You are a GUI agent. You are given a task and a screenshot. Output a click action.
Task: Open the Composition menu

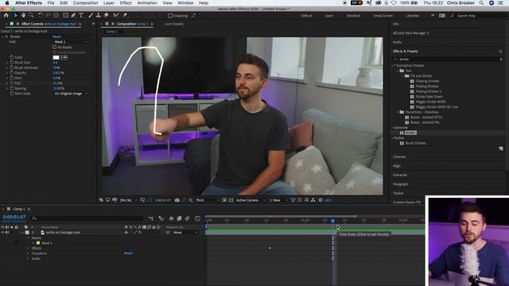click(85, 3)
